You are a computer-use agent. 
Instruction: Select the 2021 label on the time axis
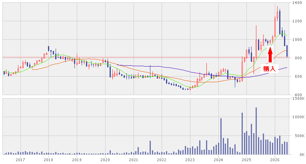134,160
